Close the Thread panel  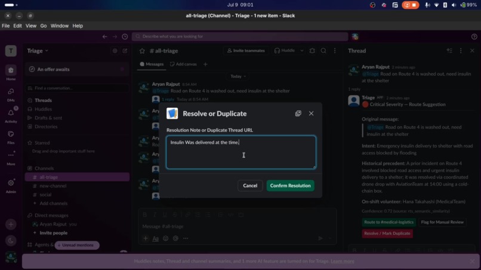point(472,51)
